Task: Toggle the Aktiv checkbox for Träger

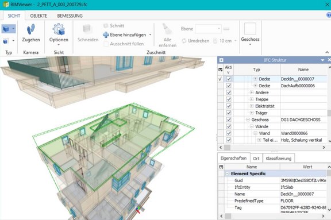Action: [x=229, y=113]
